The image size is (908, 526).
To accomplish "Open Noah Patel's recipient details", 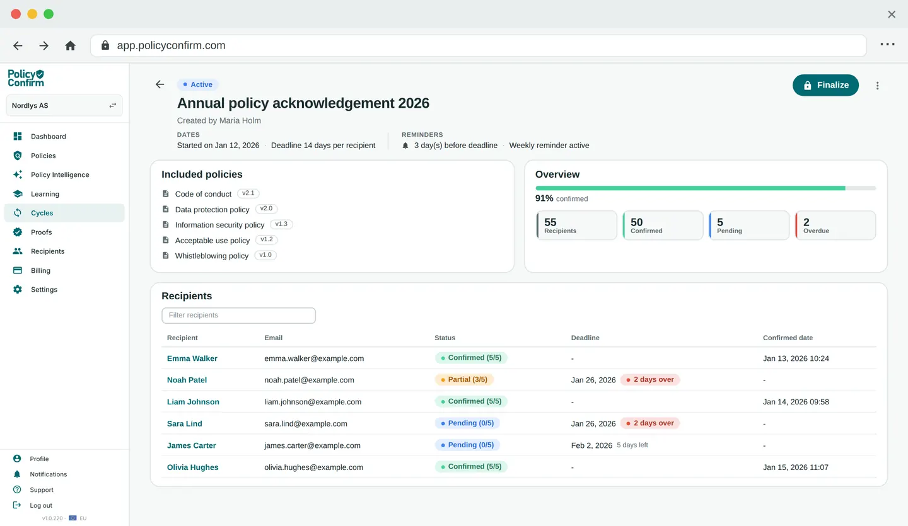I will (187, 380).
